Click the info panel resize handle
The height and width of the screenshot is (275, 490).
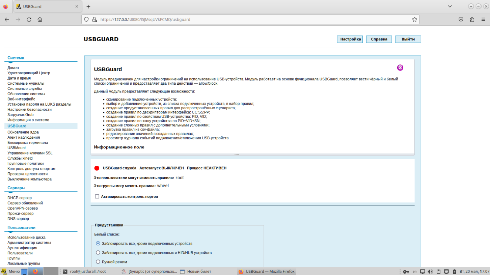coord(237,154)
